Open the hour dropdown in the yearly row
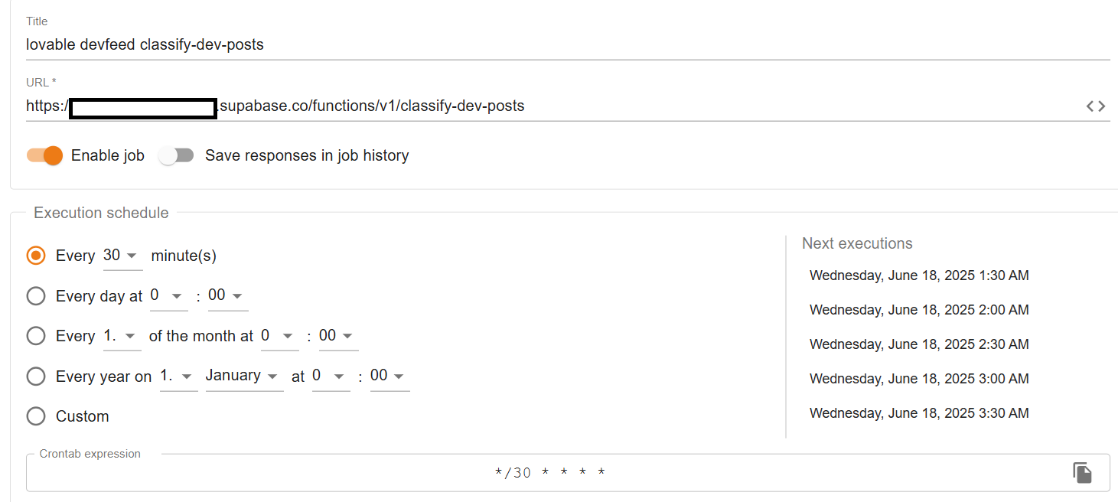1118x502 pixels. 331,376
